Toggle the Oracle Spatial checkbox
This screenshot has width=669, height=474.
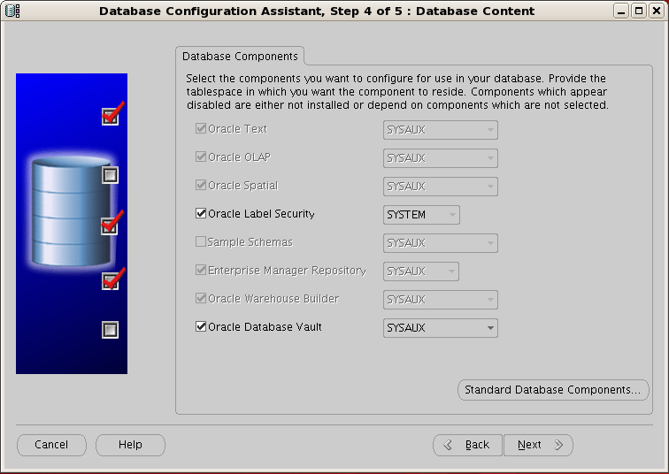pyautogui.click(x=201, y=185)
